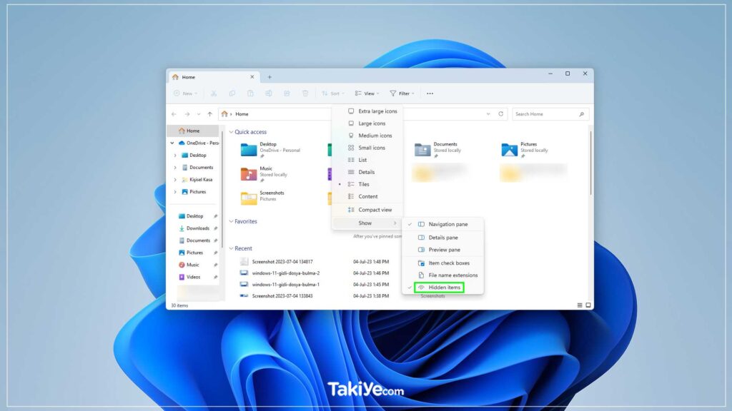Click the Home address bar path

click(242, 114)
